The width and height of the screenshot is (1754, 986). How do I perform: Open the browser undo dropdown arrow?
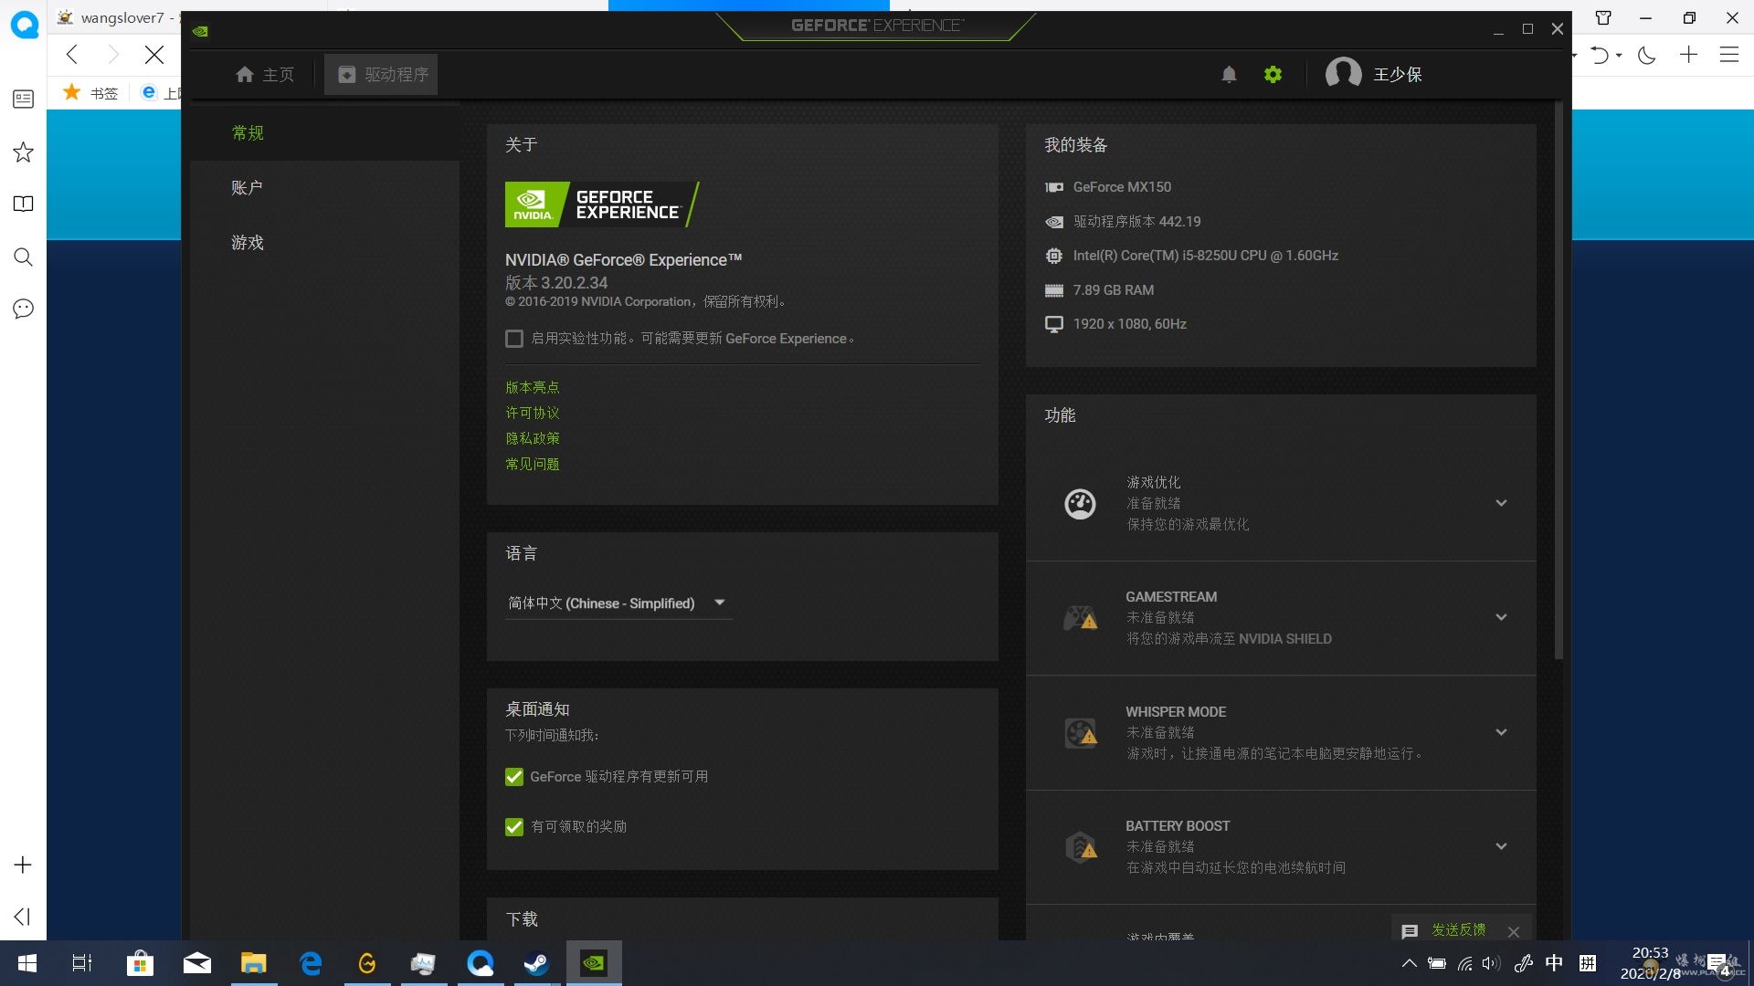click(1619, 56)
